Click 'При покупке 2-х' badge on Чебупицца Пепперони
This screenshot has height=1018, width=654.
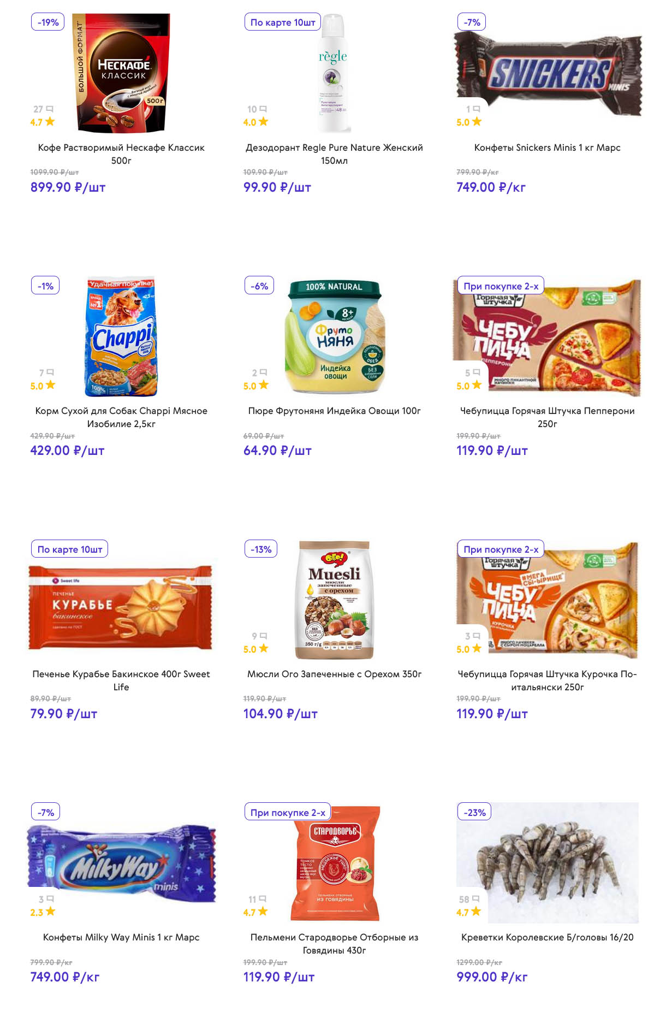[x=501, y=286]
